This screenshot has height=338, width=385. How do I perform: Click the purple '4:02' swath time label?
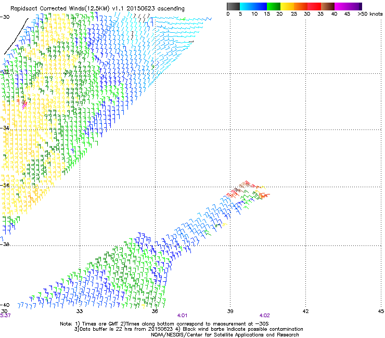tap(264, 316)
